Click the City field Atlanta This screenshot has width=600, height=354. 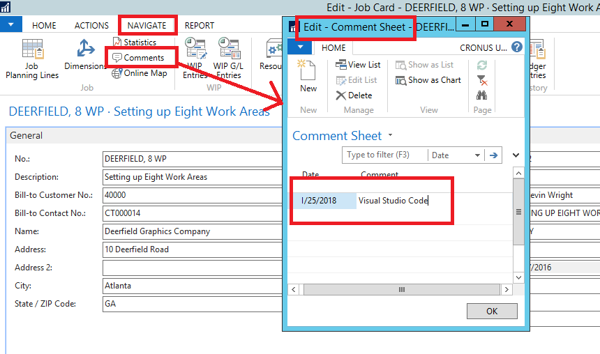pyautogui.click(x=193, y=286)
